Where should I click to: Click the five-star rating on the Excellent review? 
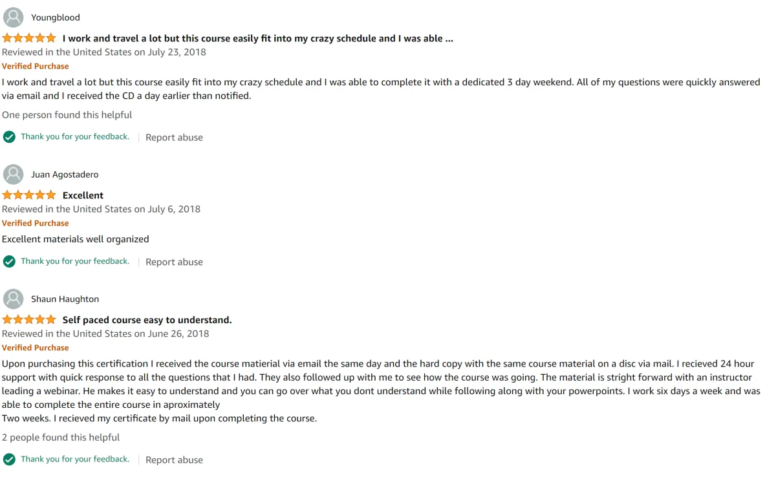29,195
